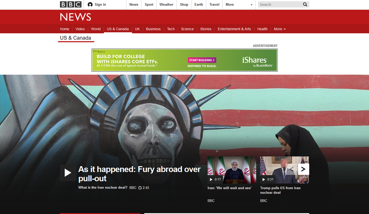Click the US & Canada section heading

click(75, 38)
